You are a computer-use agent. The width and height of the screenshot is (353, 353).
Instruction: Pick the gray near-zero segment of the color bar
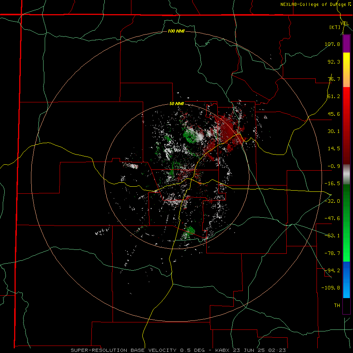tap(346, 175)
